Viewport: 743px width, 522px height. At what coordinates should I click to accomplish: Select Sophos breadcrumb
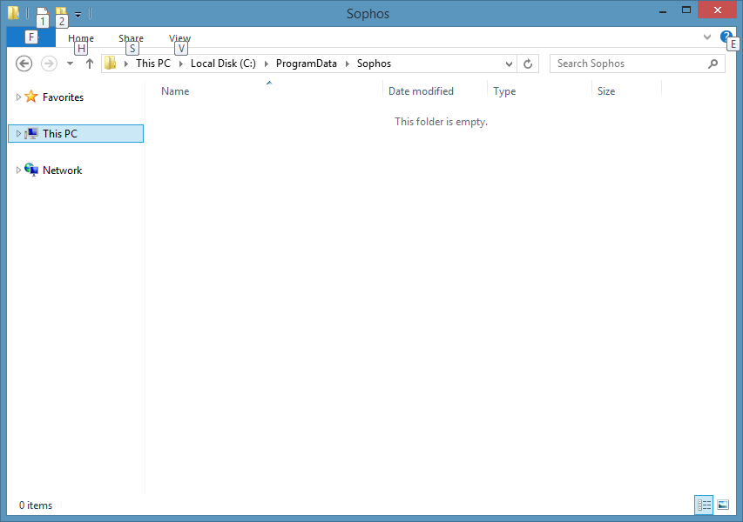pyautogui.click(x=374, y=64)
